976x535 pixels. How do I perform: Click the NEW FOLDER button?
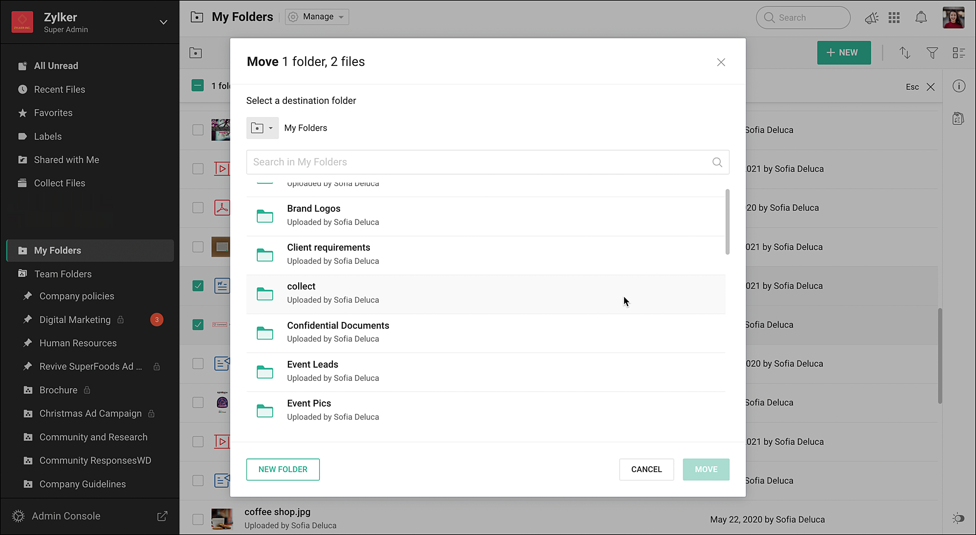283,469
